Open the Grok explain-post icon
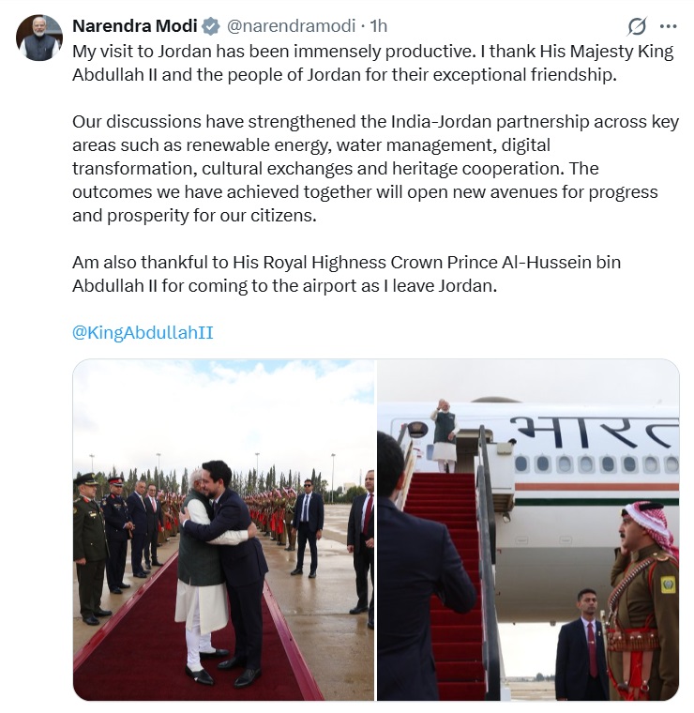694x713 pixels. [x=637, y=26]
